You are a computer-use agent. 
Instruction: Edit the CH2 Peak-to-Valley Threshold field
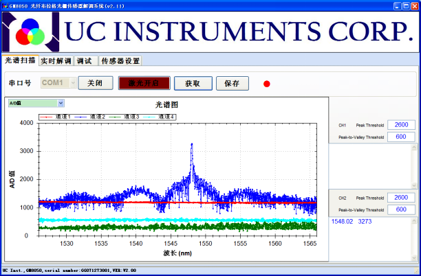click(401, 209)
